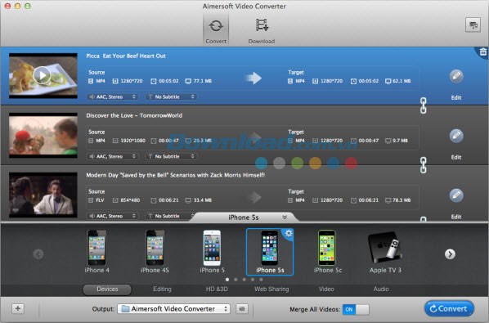
Task: Toggle the Merge All Videos switch
Action: (x=356, y=309)
